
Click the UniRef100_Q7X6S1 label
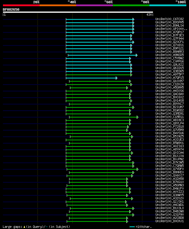pos(170,45)
